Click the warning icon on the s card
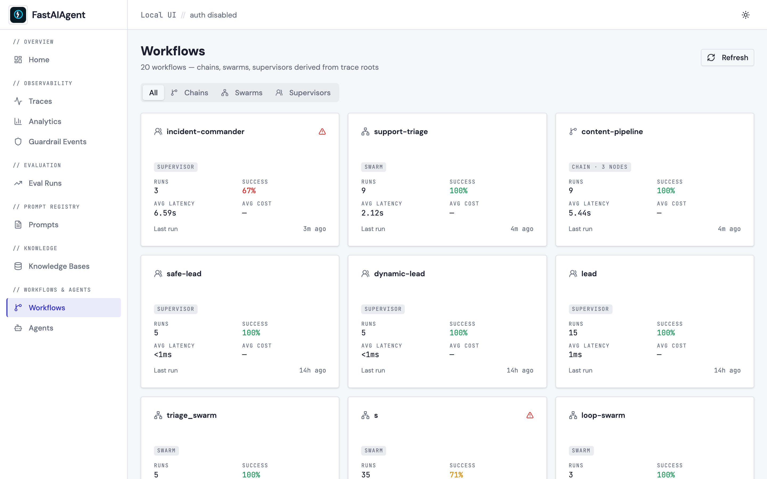The width and height of the screenshot is (767, 479). [x=530, y=415]
